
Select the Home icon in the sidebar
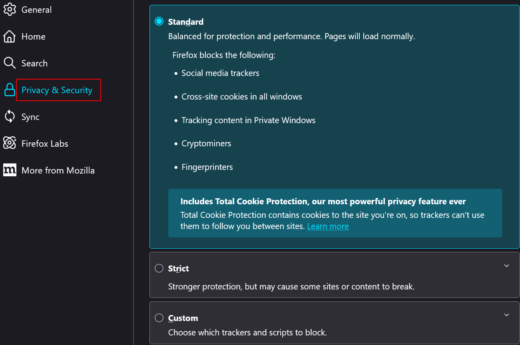pos(10,36)
